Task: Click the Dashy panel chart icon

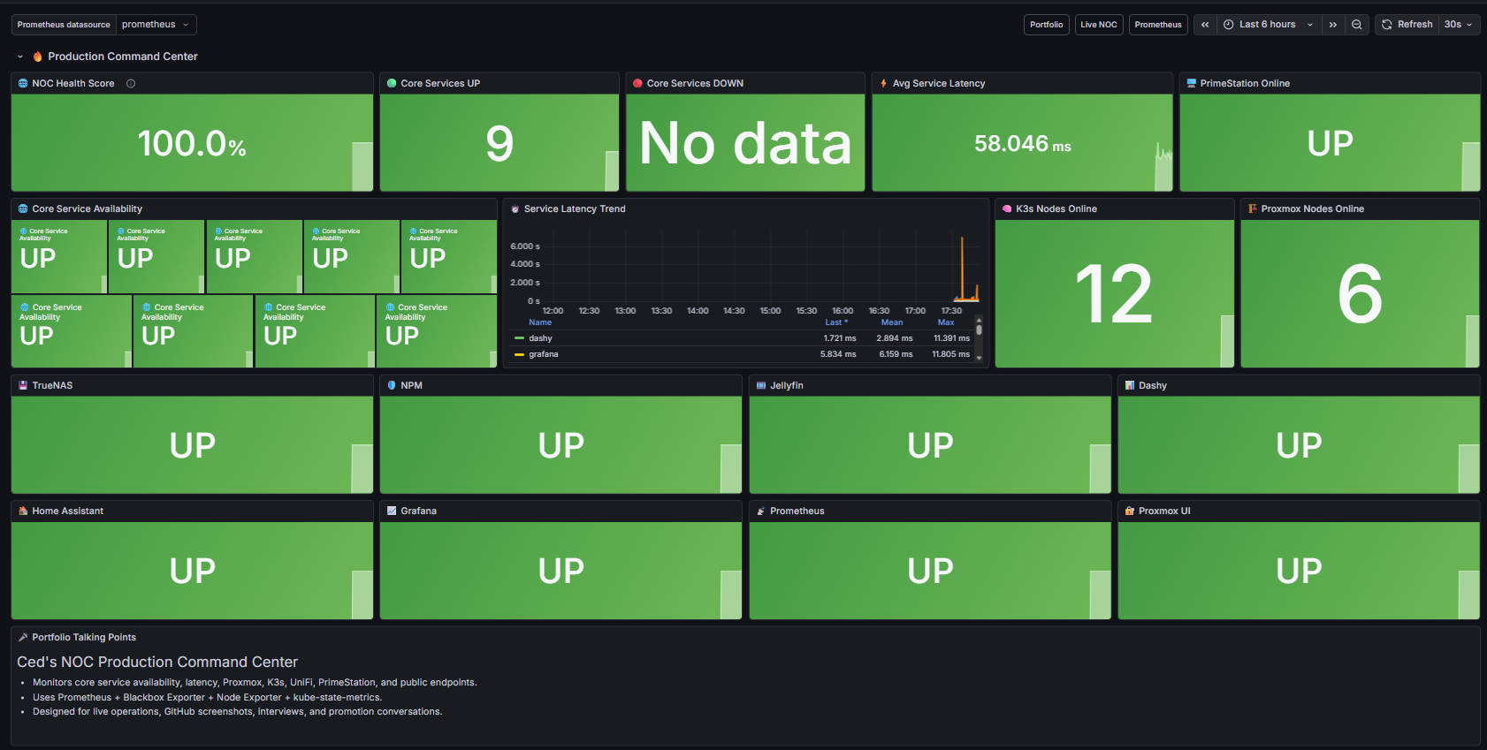Action: [1130, 385]
